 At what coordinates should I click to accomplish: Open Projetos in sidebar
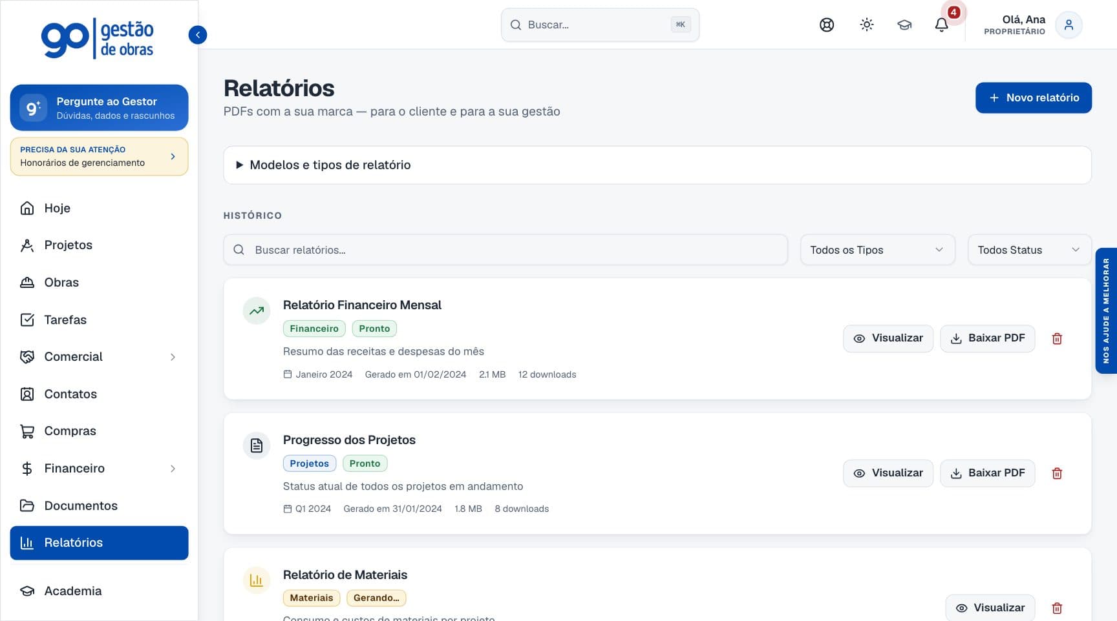point(99,245)
